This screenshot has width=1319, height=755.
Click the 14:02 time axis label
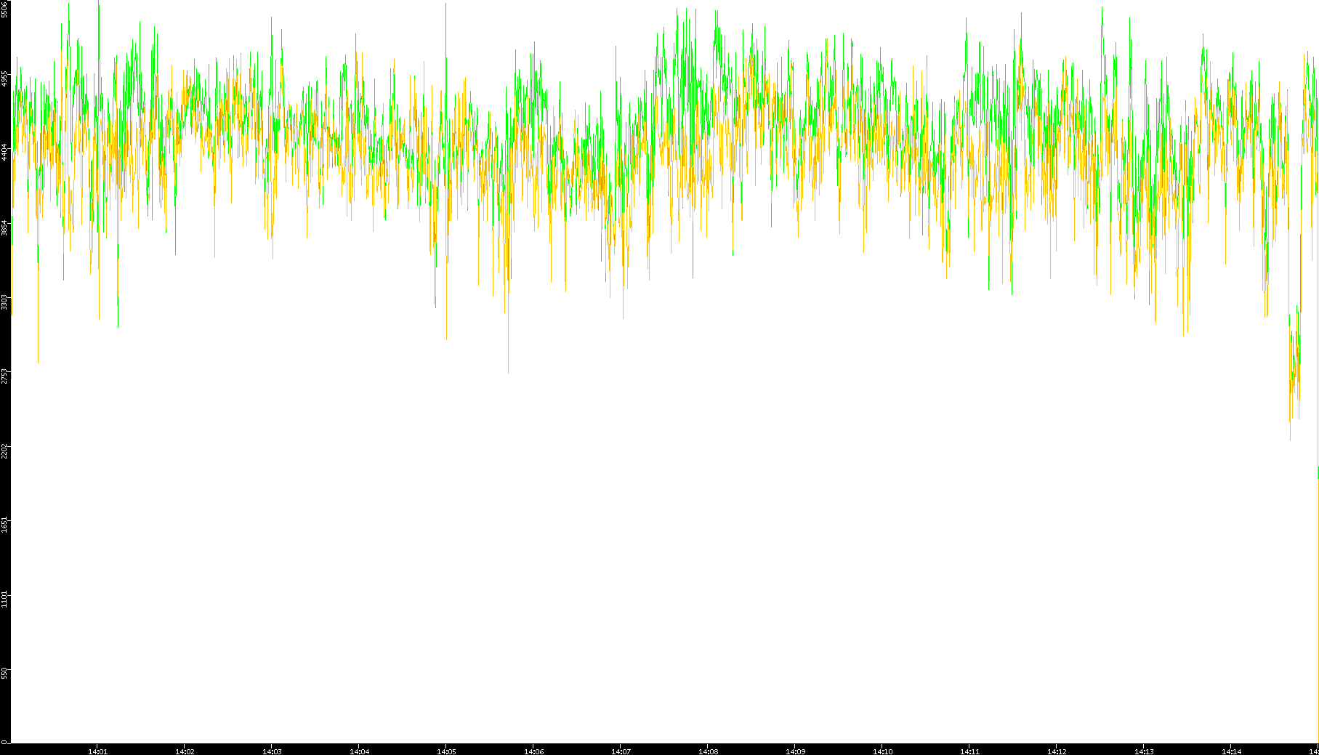[185, 751]
